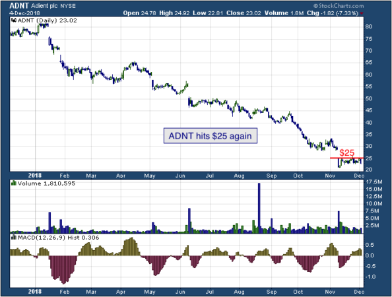Click the 65 price axis label
Image resolution: width=392 pixels, height=297 pixels.
point(369,63)
